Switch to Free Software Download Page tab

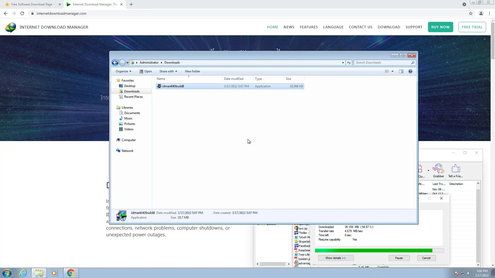(32, 4)
